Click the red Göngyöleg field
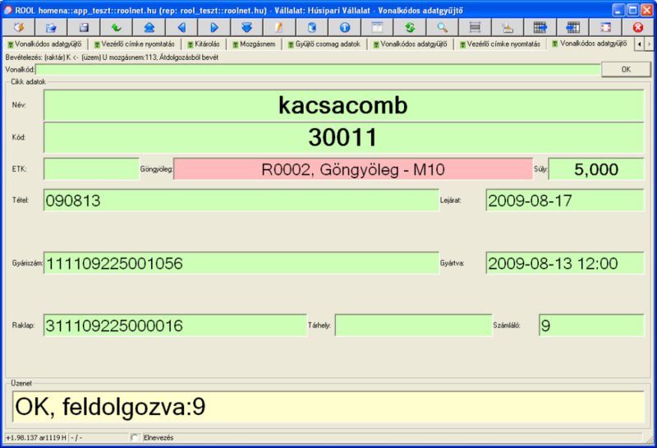Screen dimensions: 657x448 click(353, 169)
